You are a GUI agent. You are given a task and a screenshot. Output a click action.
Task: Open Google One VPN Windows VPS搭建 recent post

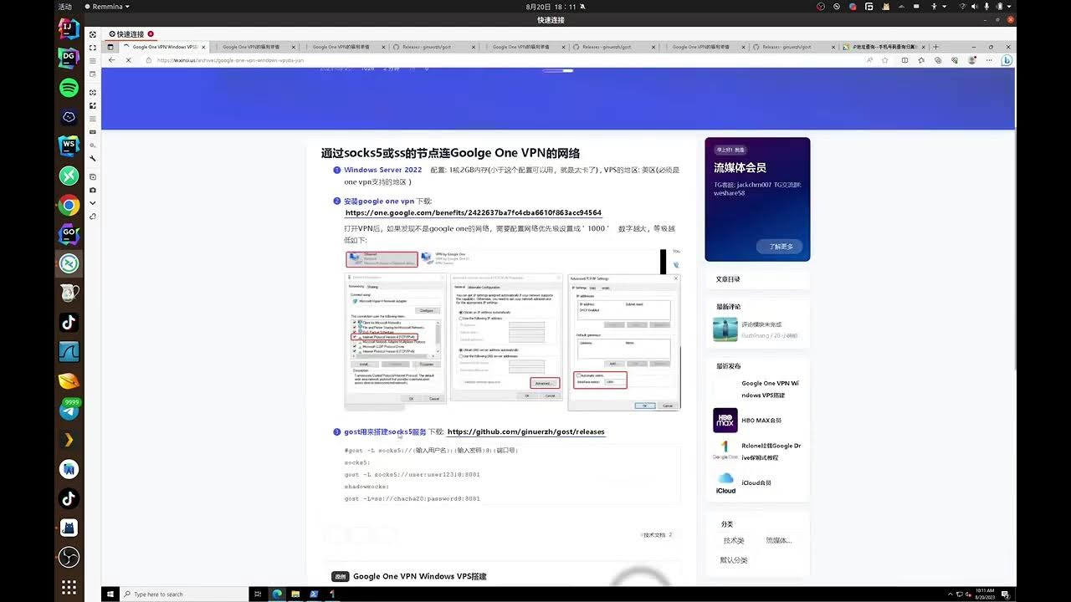770,389
